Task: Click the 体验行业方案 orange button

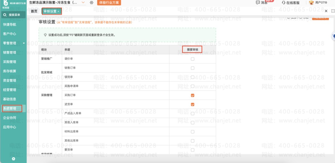Action: click(109, 2)
